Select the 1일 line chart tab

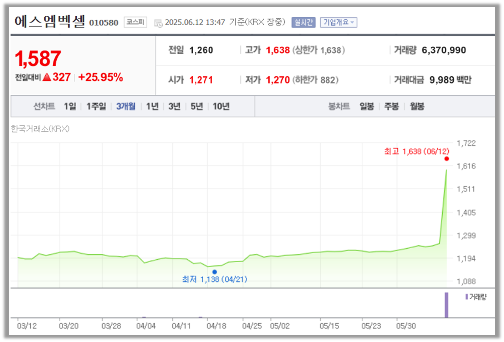tap(70, 106)
